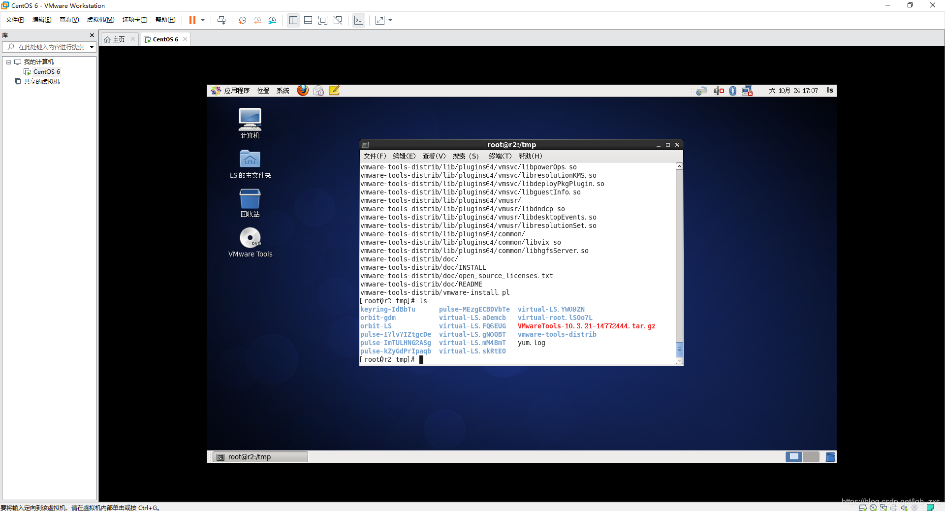Close the 主页 tab
945x511 pixels.
[133, 39]
